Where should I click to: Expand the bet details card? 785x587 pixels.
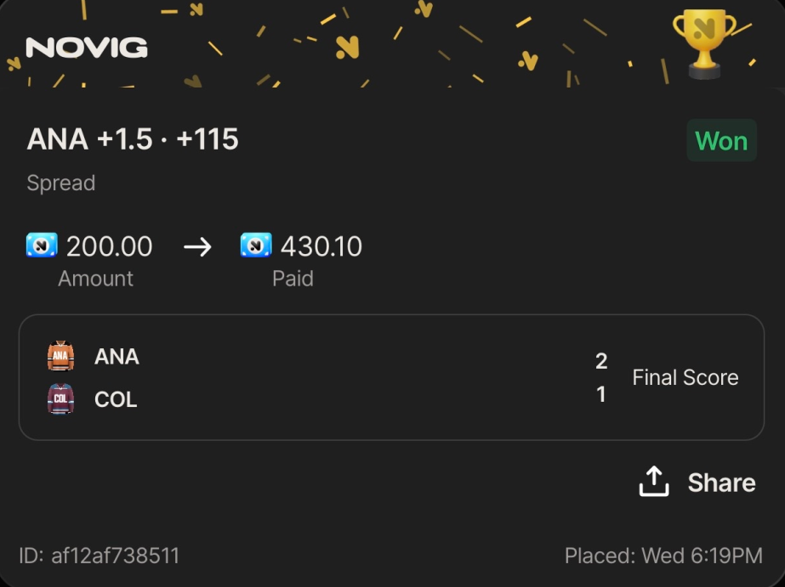pyautogui.click(x=392, y=377)
